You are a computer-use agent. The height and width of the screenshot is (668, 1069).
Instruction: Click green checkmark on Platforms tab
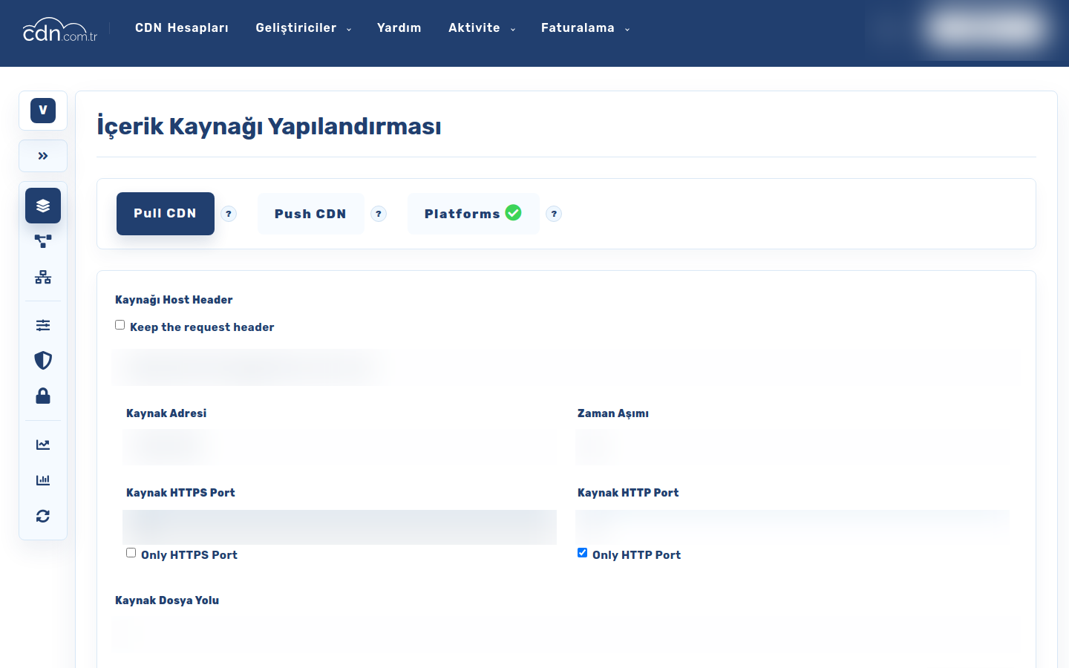coord(513,212)
